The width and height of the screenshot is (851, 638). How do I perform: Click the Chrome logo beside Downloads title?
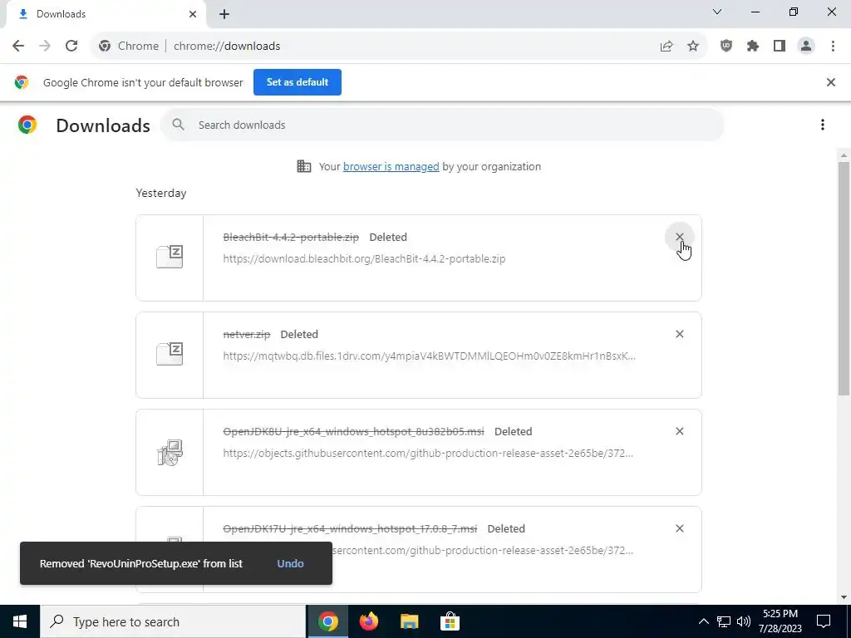(27, 125)
